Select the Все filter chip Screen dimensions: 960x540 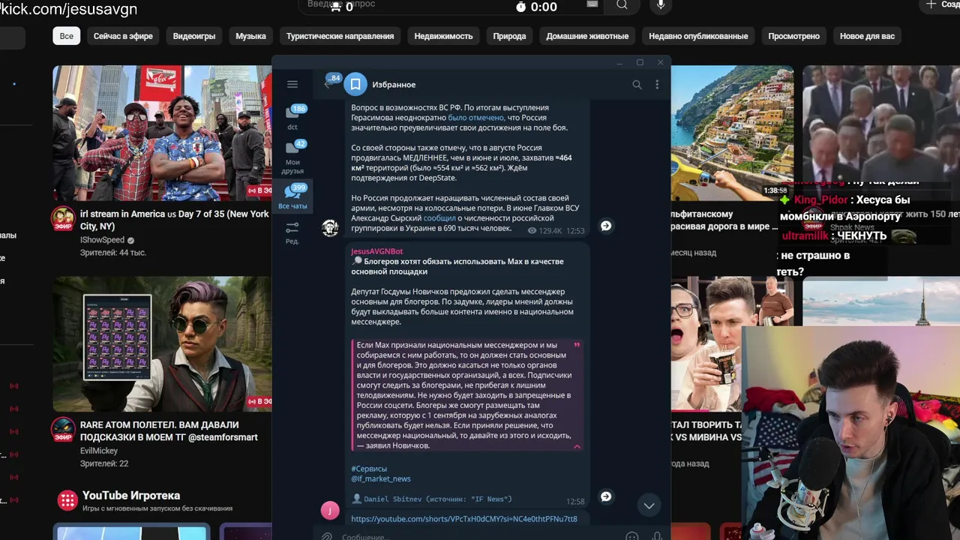click(67, 36)
